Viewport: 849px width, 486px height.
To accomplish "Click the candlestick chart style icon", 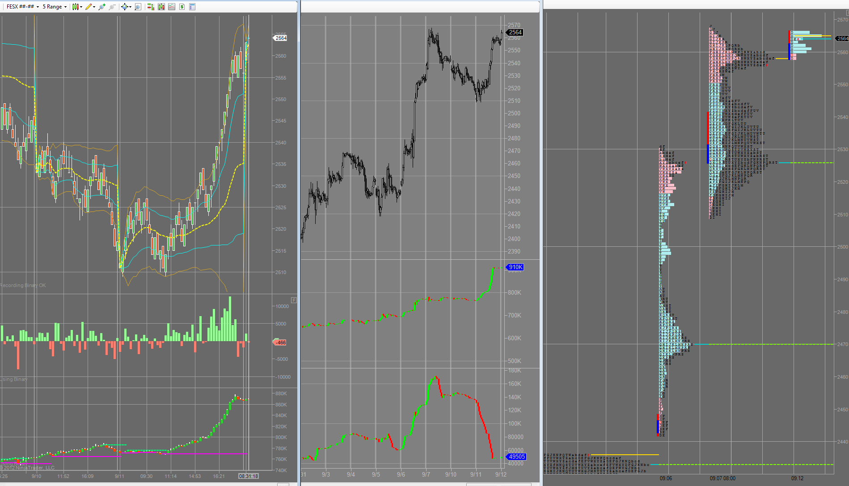I will pyautogui.click(x=76, y=7).
